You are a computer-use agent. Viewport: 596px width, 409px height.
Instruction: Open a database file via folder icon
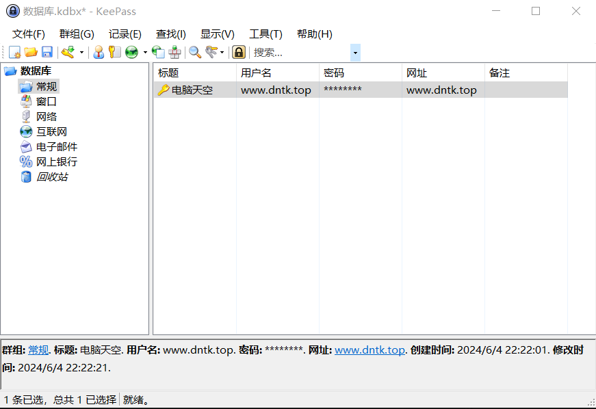31,52
